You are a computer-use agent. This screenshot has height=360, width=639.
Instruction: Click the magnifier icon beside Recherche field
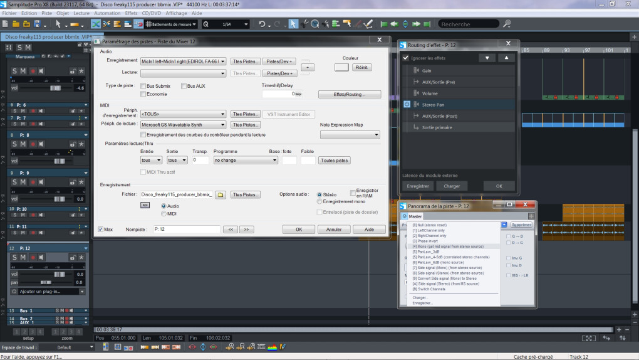(x=507, y=24)
